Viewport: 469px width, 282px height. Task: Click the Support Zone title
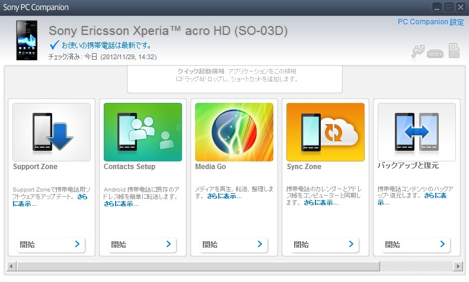[36, 167]
